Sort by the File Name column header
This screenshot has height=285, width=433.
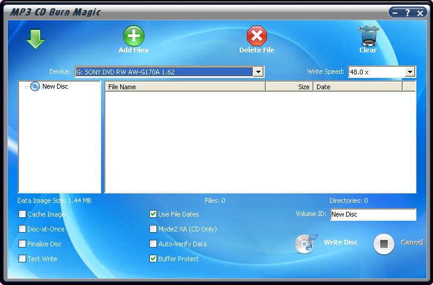[184, 87]
